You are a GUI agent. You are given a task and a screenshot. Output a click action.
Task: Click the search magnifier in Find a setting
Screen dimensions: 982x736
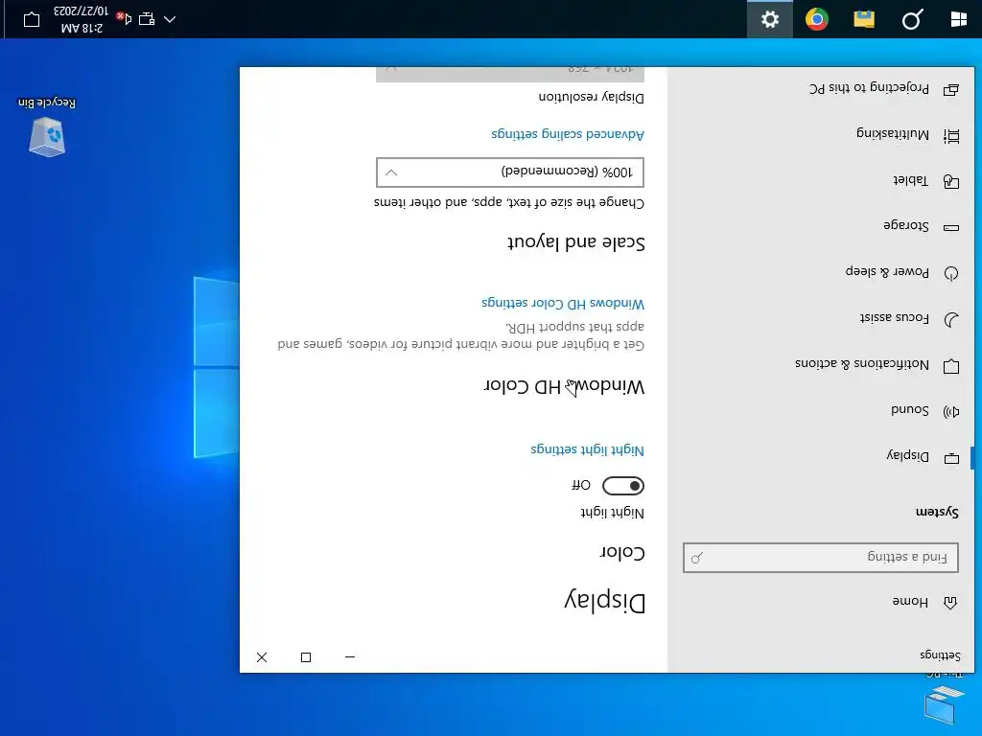click(697, 558)
